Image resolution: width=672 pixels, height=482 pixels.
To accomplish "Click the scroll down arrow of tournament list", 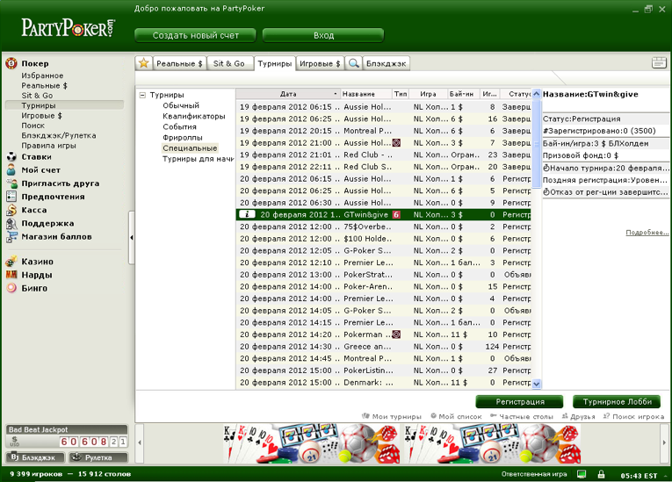I will [x=536, y=385].
